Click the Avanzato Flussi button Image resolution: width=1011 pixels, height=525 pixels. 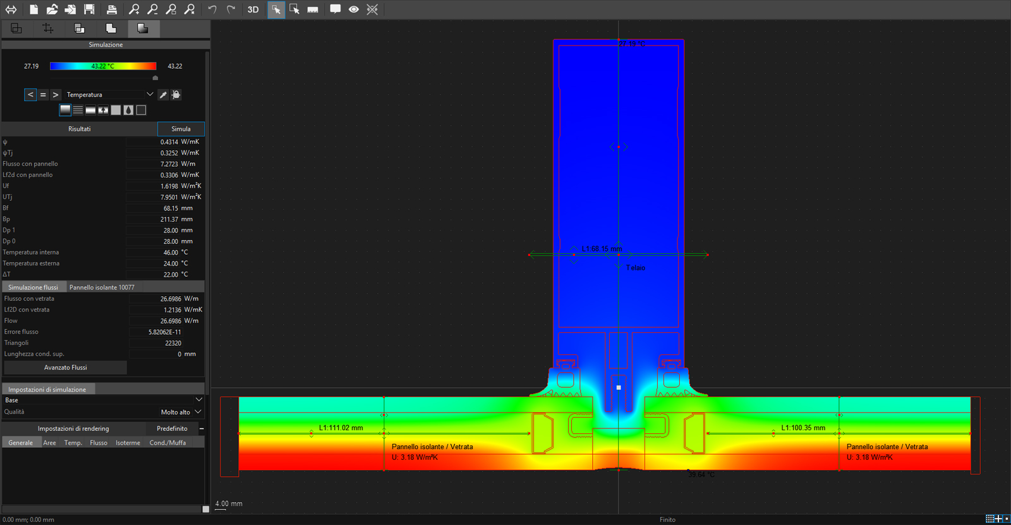point(66,367)
